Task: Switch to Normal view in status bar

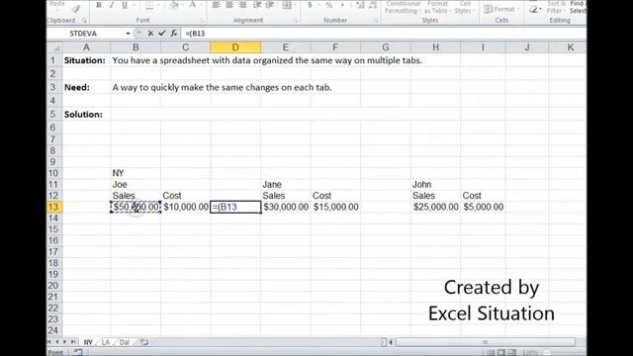Action: [491, 352]
